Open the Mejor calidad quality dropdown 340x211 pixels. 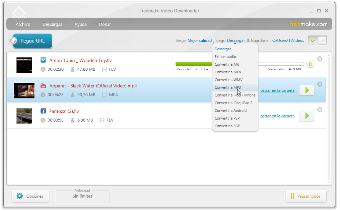point(200,41)
